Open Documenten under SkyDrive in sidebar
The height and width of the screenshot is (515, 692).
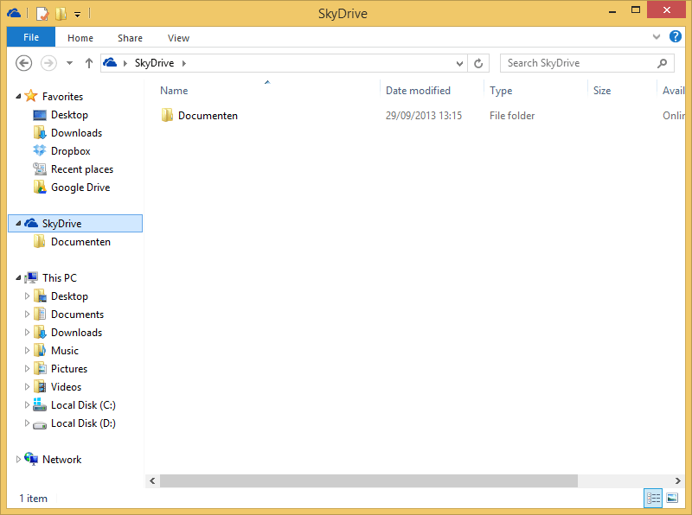[x=80, y=242]
